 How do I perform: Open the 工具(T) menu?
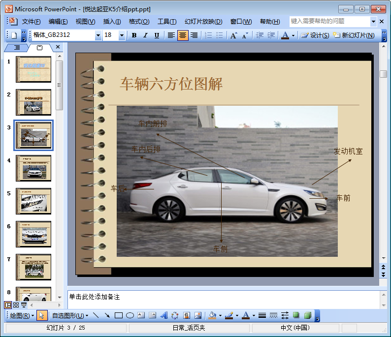167,22
